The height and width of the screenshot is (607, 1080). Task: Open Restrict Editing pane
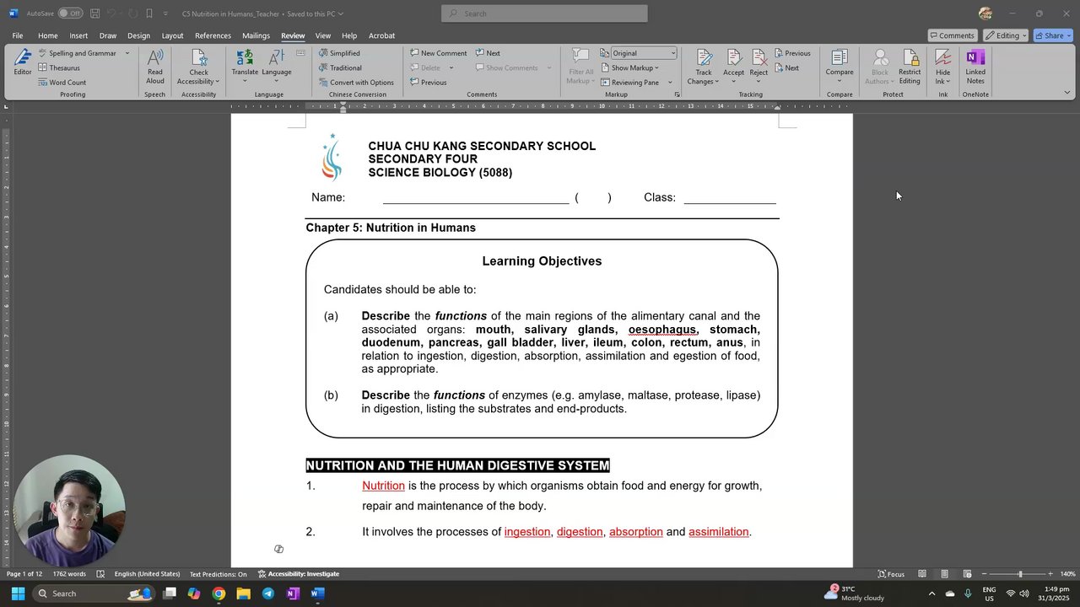910,67
